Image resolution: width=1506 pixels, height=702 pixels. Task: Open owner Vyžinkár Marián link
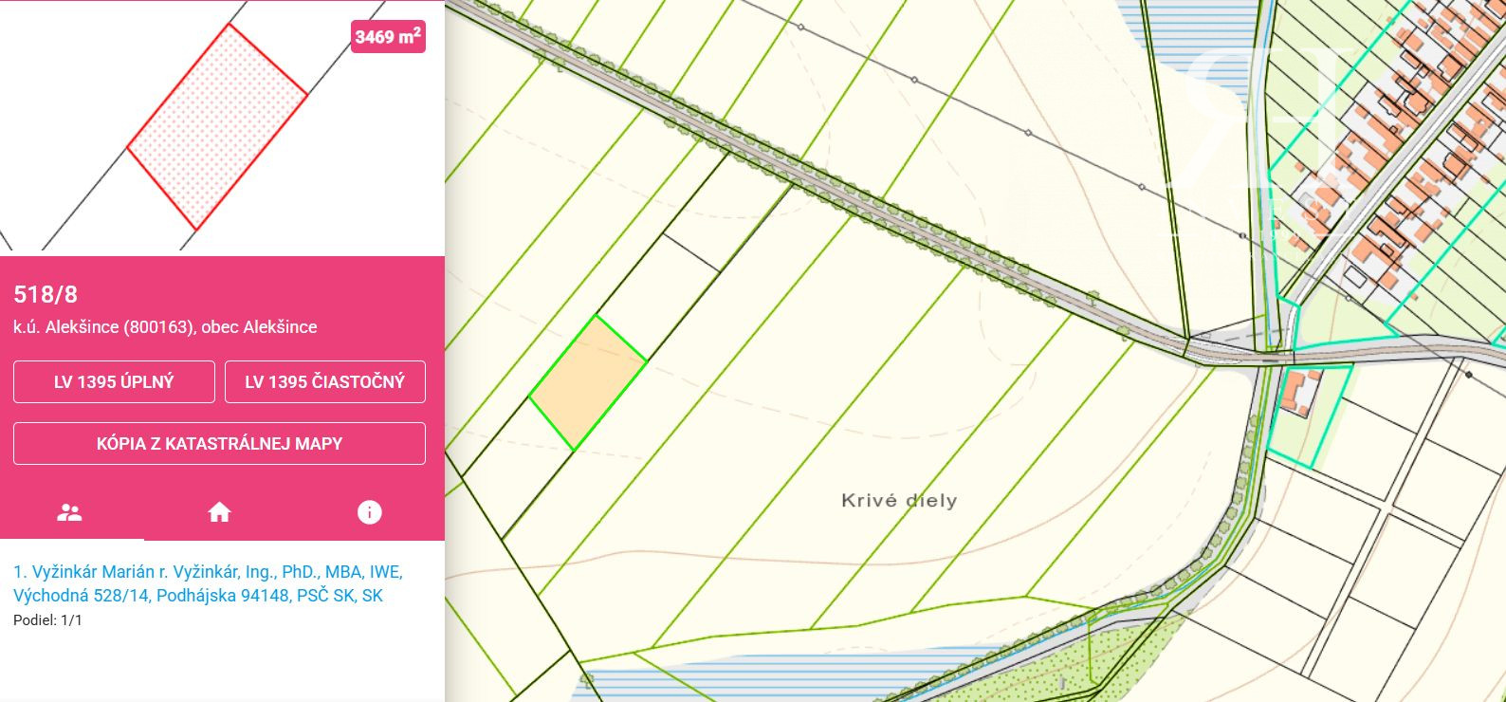208,583
